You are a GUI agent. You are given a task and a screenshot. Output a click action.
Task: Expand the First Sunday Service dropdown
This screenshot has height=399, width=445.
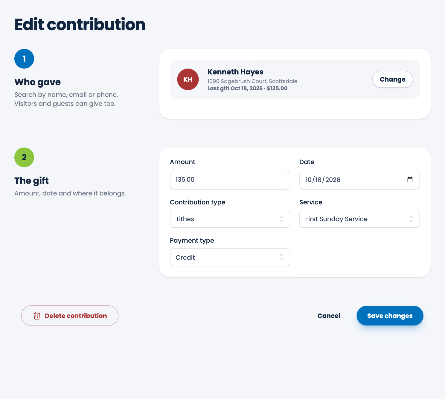pos(359,219)
